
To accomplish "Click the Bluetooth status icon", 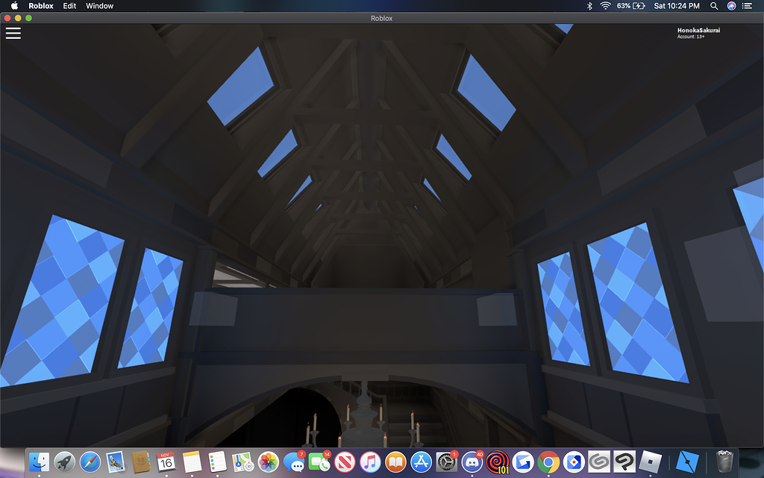I will click(x=589, y=6).
